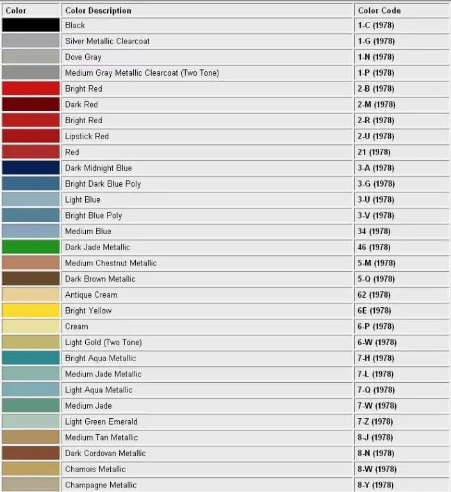The height and width of the screenshot is (492, 451).
Task: Choose the Light Green Emerald swatch
Action: tap(31, 421)
